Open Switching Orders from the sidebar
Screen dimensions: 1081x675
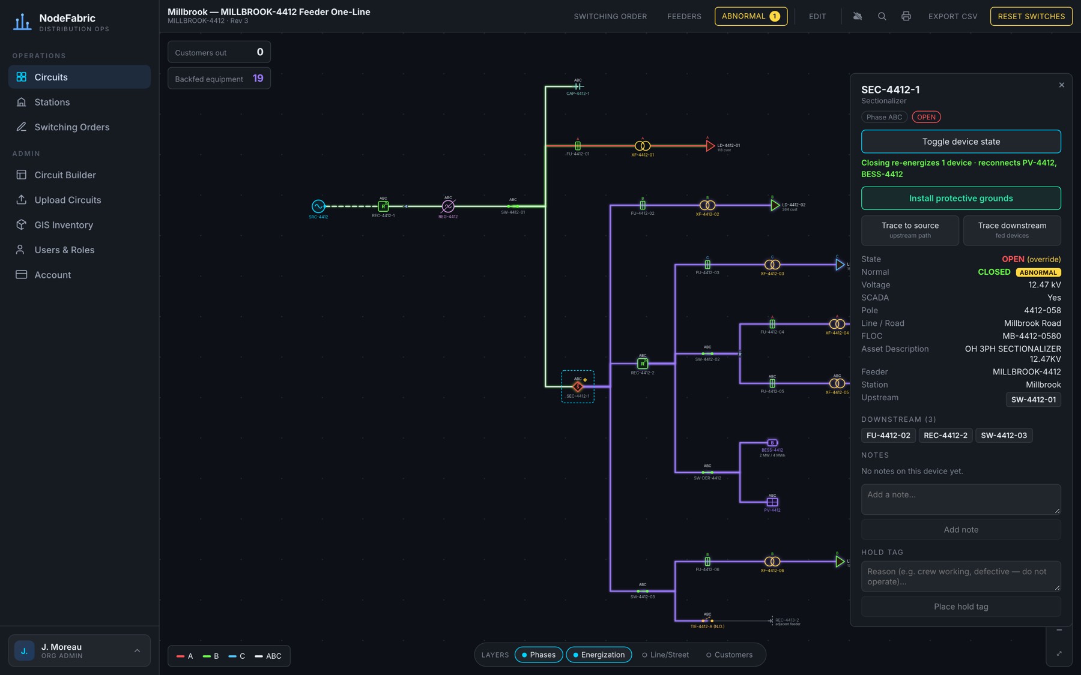[x=79, y=127]
